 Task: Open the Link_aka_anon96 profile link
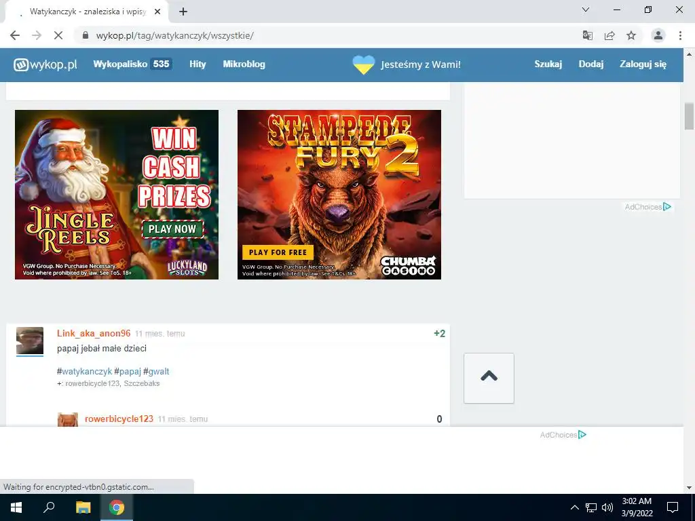pyautogui.click(x=94, y=334)
